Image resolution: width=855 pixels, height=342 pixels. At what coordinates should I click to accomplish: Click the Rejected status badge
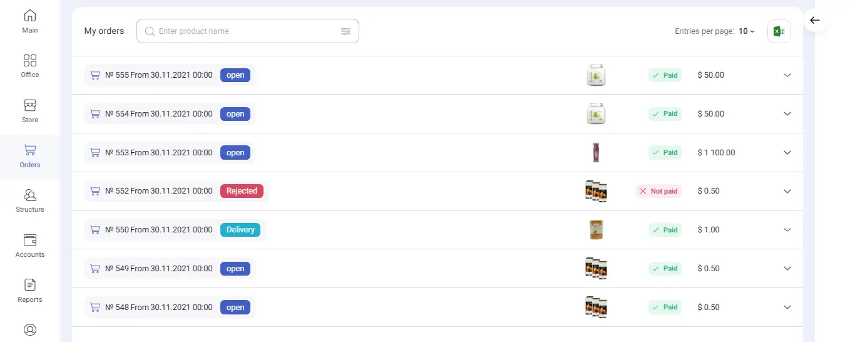click(x=242, y=191)
